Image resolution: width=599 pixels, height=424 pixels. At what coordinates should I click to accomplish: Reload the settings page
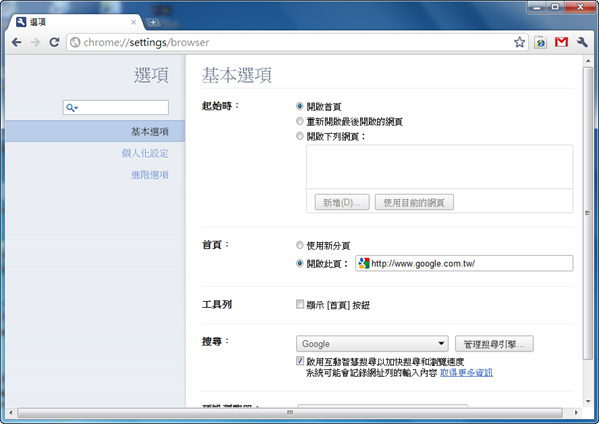coord(54,42)
